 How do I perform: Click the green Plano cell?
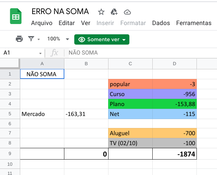pyautogui.click(x=130, y=104)
